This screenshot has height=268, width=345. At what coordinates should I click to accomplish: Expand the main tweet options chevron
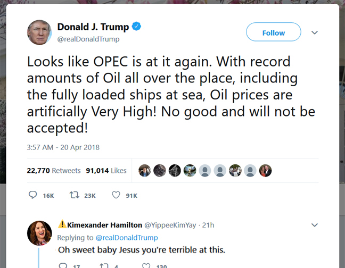point(314,32)
